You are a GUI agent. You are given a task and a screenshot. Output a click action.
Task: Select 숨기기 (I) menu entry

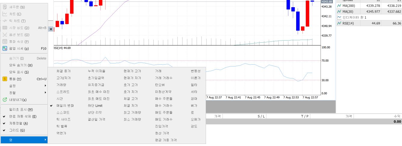(17, 58)
